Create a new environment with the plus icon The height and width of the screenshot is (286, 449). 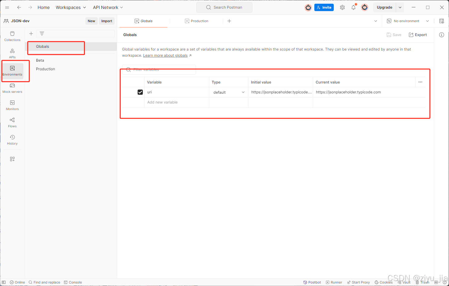[x=31, y=34]
